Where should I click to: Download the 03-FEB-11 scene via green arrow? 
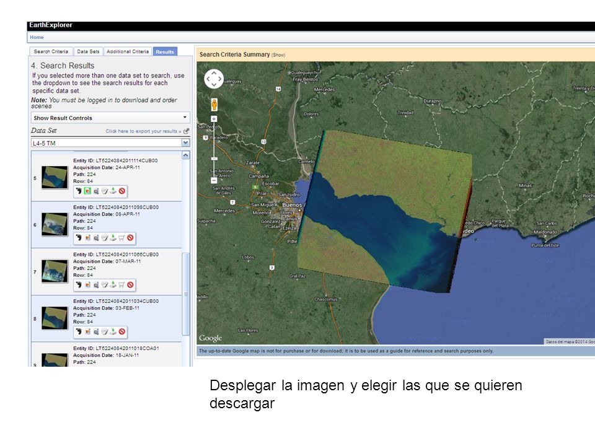tap(113, 331)
